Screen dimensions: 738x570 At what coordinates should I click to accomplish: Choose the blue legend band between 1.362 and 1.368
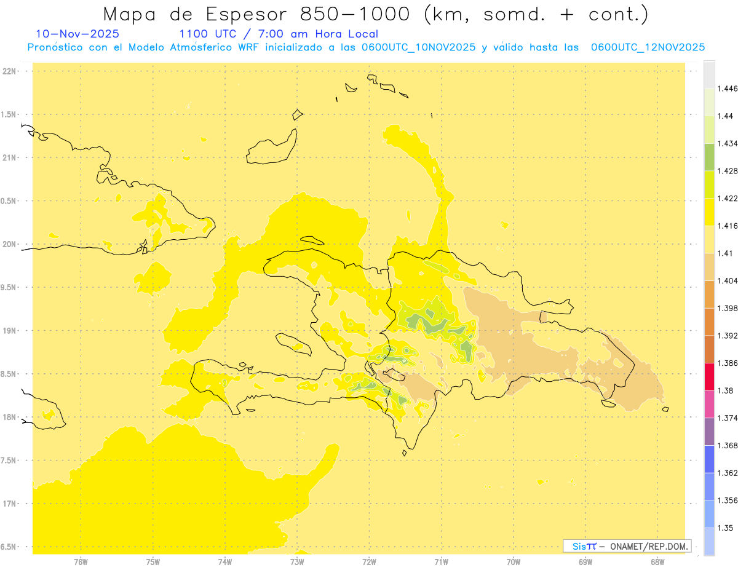(709, 459)
